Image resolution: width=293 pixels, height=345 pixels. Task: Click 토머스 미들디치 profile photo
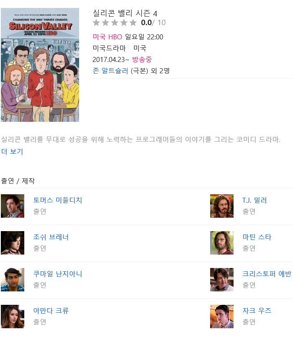[13, 206]
